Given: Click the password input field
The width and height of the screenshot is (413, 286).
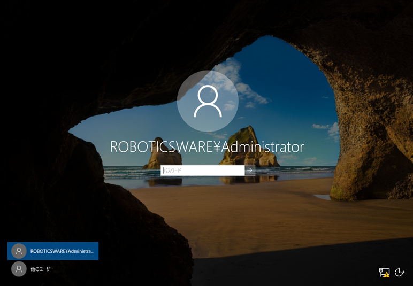Looking at the screenshot, I should pyautogui.click(x=203, y=171).
